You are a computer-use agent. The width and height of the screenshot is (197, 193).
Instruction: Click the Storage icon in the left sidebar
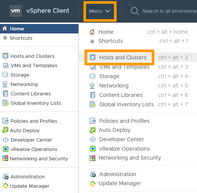tap(5, 75)
